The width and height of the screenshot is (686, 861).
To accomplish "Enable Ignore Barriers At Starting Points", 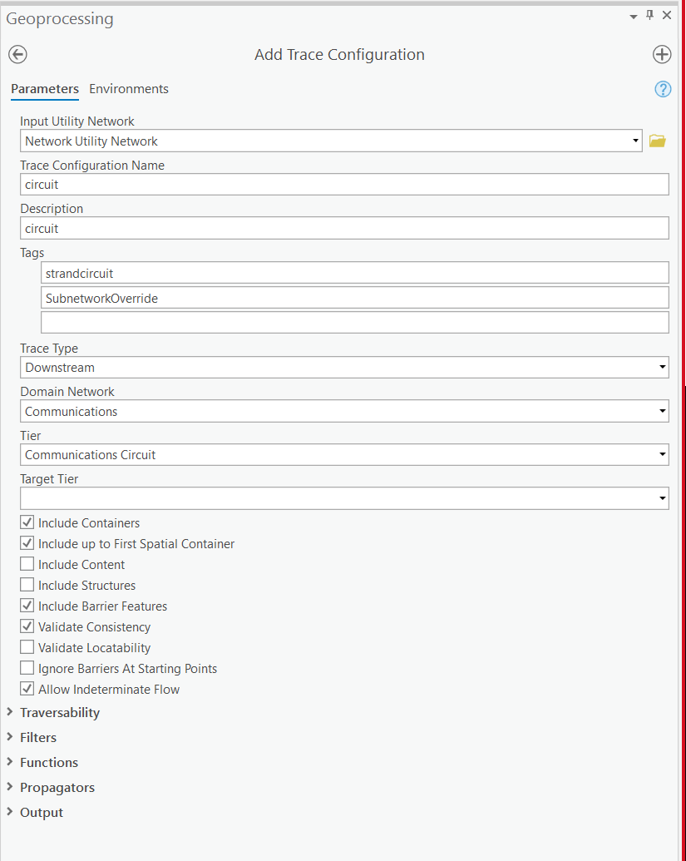I will coord(27,669).
